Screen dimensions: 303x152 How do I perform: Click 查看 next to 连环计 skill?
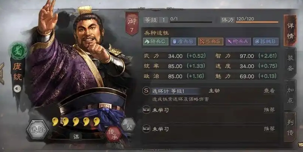click(269, 91)
